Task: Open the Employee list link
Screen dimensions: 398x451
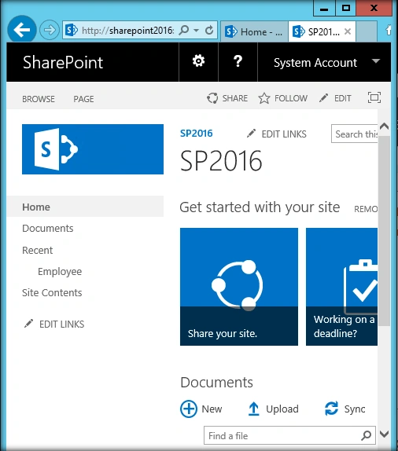Action: (x=60, y=272)
